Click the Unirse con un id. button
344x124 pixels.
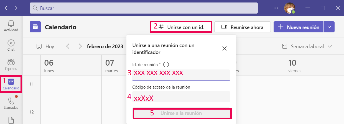click(x=181, y=27)
